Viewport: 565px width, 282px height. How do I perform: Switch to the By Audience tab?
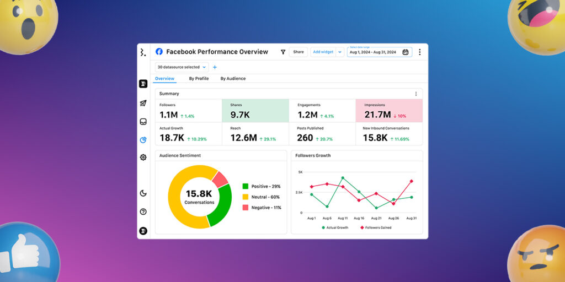click(x=233, y=79)
